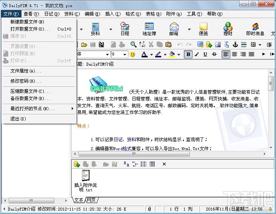Click the paint bucket fill color icon
Viewport: 276px width, 214px height.
pyautogui.click(x=172, y=54)
